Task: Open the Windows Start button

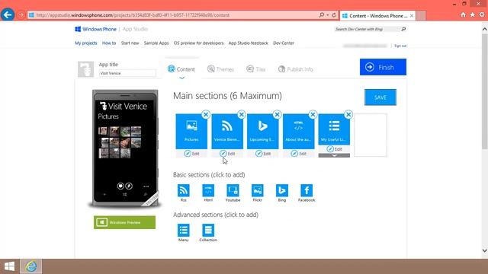Action: pyautogui.click(x=9, y=266)
